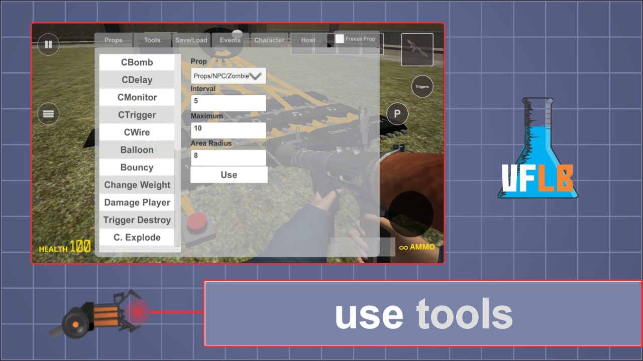Choose the Balloon tool

click(137, 150)
